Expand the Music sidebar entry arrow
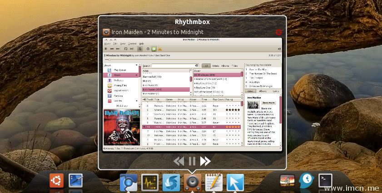382x193 pixels. 136,75
